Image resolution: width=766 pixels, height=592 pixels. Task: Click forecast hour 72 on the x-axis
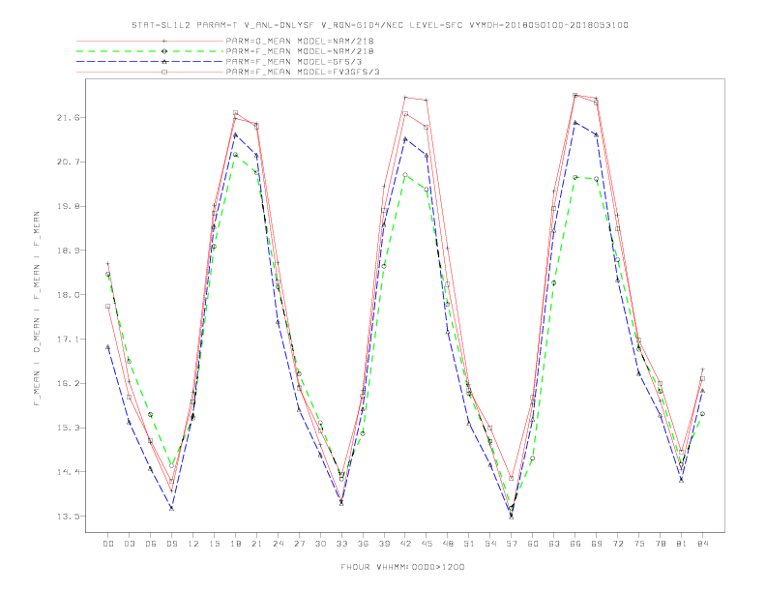[x=618, y=544]
